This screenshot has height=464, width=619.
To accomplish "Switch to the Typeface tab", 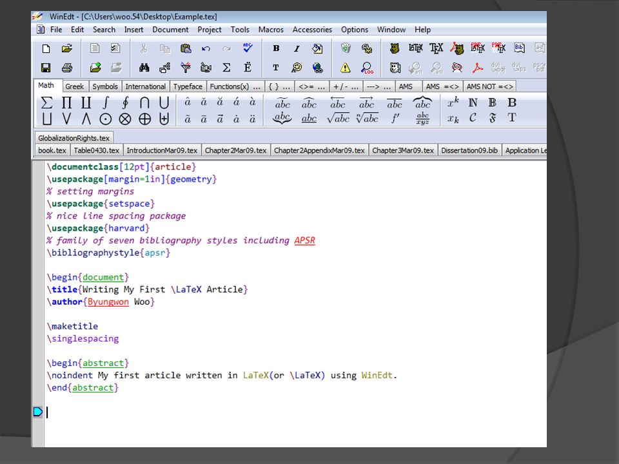I will (x=188, y=86).
